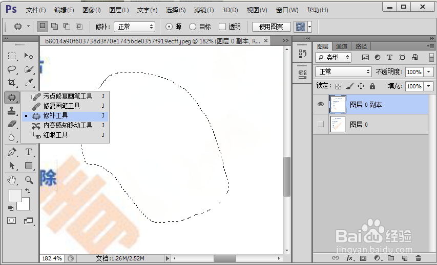This screenshot has height=265, width=437.
Task: Open the pattern picker dropdown arrow
Action: coord(309,27)
